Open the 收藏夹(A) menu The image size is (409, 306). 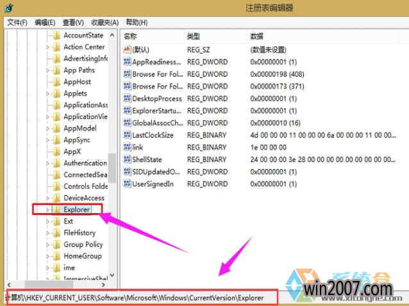click(105, 22)
